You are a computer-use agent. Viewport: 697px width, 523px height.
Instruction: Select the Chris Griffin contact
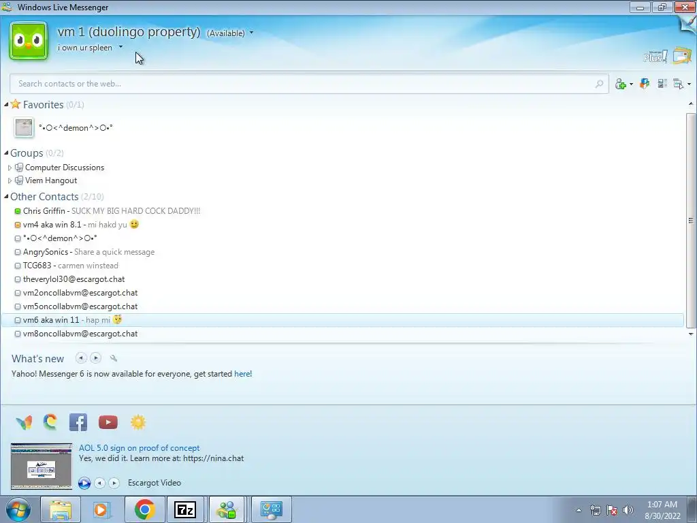pos(342,211)
